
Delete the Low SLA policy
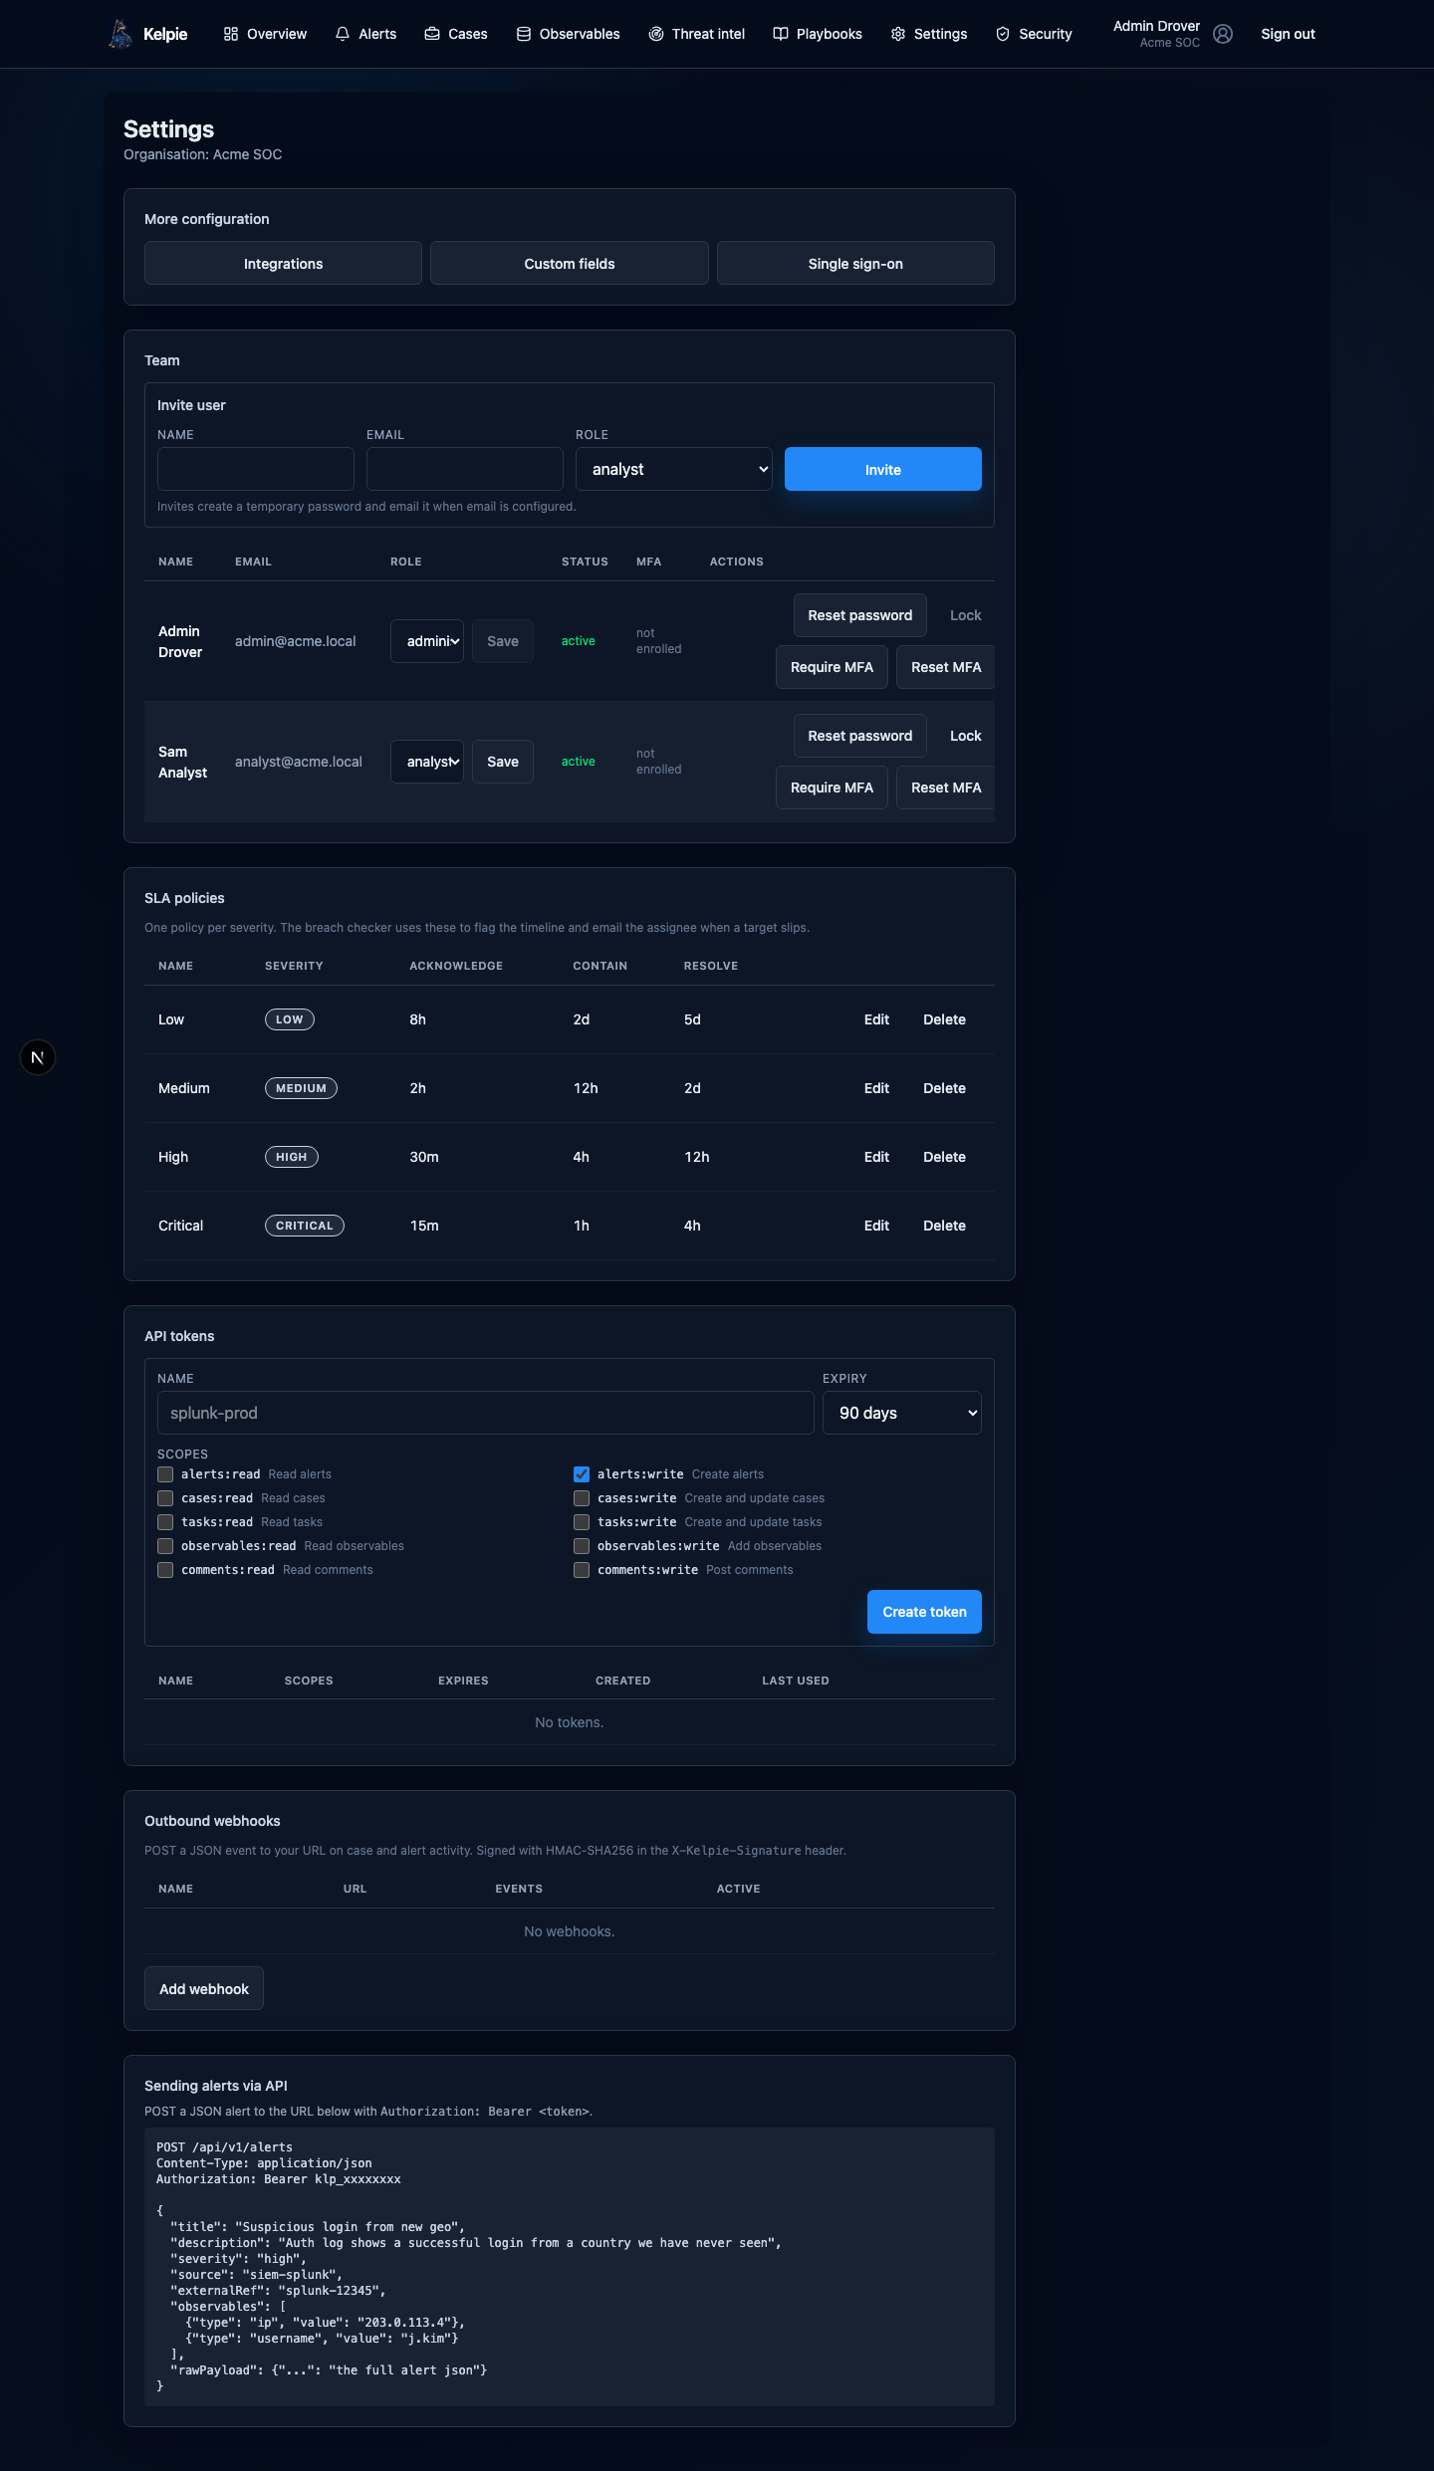[x=944, y=1019]
